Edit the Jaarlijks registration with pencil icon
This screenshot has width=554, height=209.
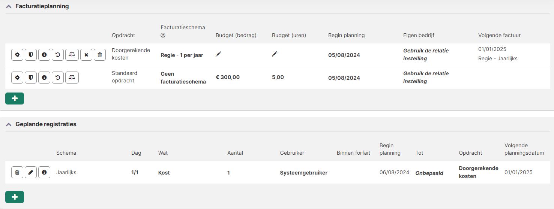[x=31, y=172]
